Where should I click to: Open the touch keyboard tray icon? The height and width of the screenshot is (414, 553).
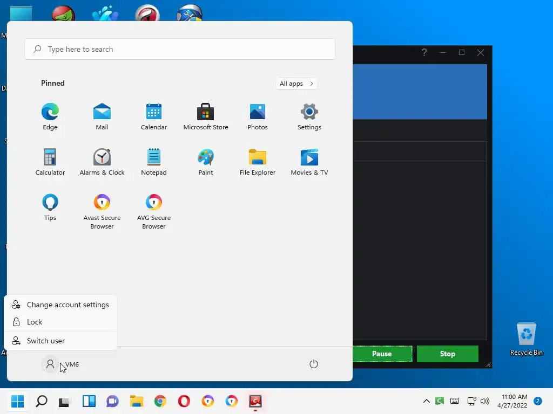tap(455, 401)
